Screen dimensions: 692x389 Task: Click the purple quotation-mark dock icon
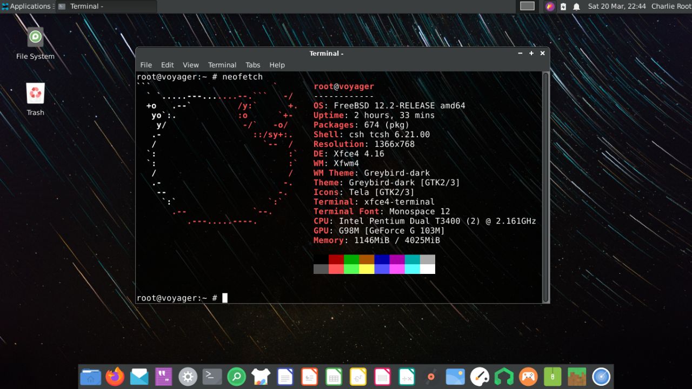[164, 377]
